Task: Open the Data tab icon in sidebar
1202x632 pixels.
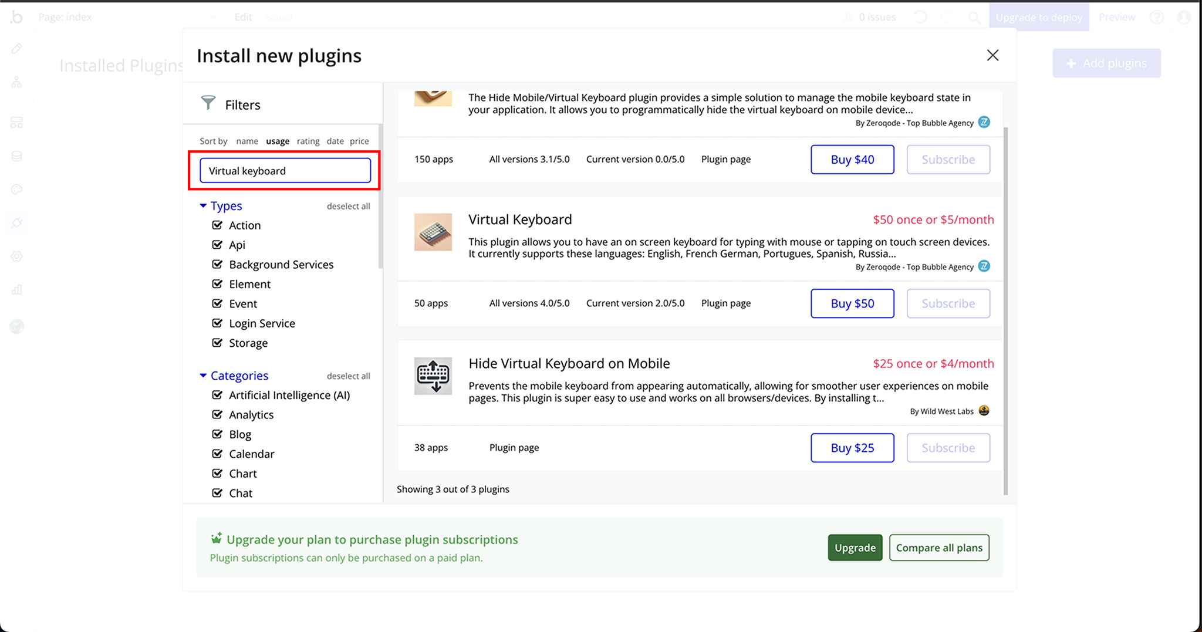Action: click(x=17, y=156)
